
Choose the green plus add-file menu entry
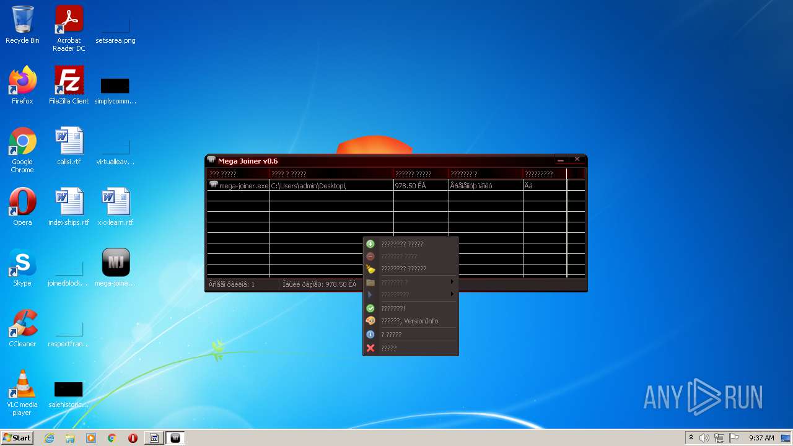410,244
